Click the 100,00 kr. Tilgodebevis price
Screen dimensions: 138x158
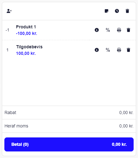26,53
